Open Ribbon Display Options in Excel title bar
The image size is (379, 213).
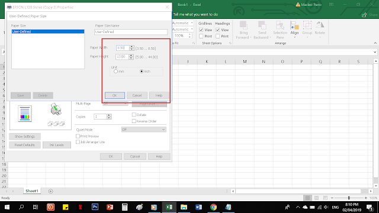point(332,5)
